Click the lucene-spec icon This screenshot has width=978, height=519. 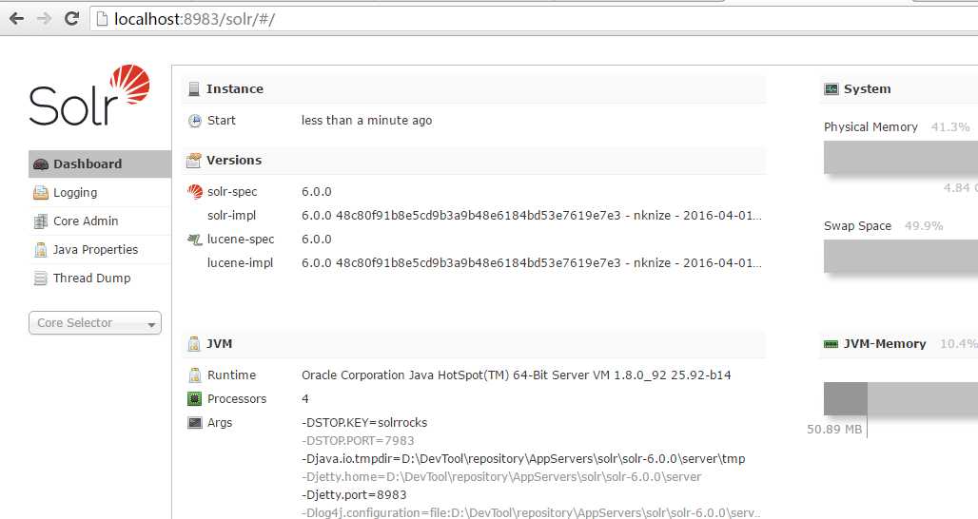pyautogui.click(x=195, y=240)
